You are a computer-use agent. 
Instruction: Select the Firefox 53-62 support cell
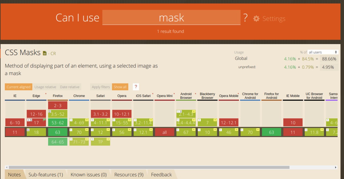(x=58, y=123)
